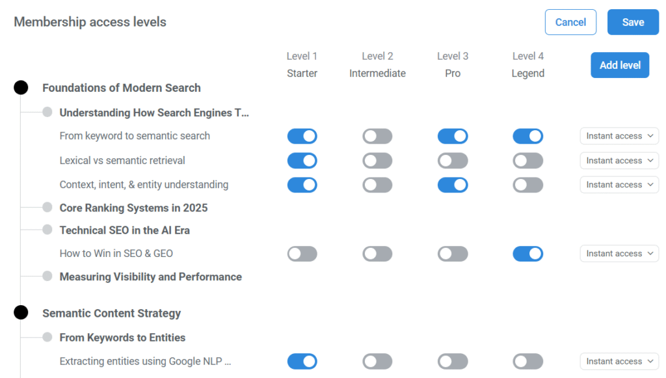Open Instant access dropdown for How to Win
This screenshot has width=666, height=378.
[619, 254]
